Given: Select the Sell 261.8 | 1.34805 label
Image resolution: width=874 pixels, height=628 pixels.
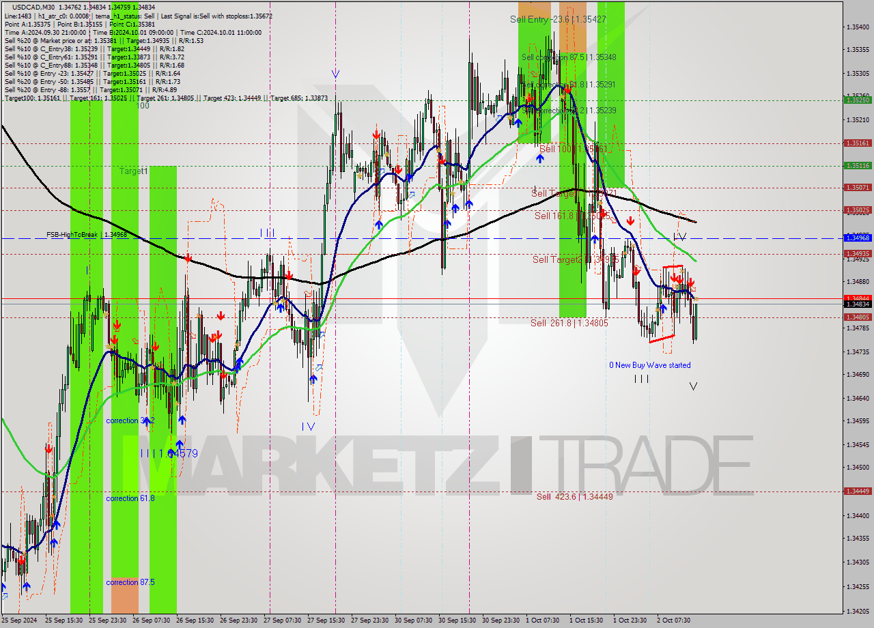Looking at the screenshot, I should [x=569, y=323].
